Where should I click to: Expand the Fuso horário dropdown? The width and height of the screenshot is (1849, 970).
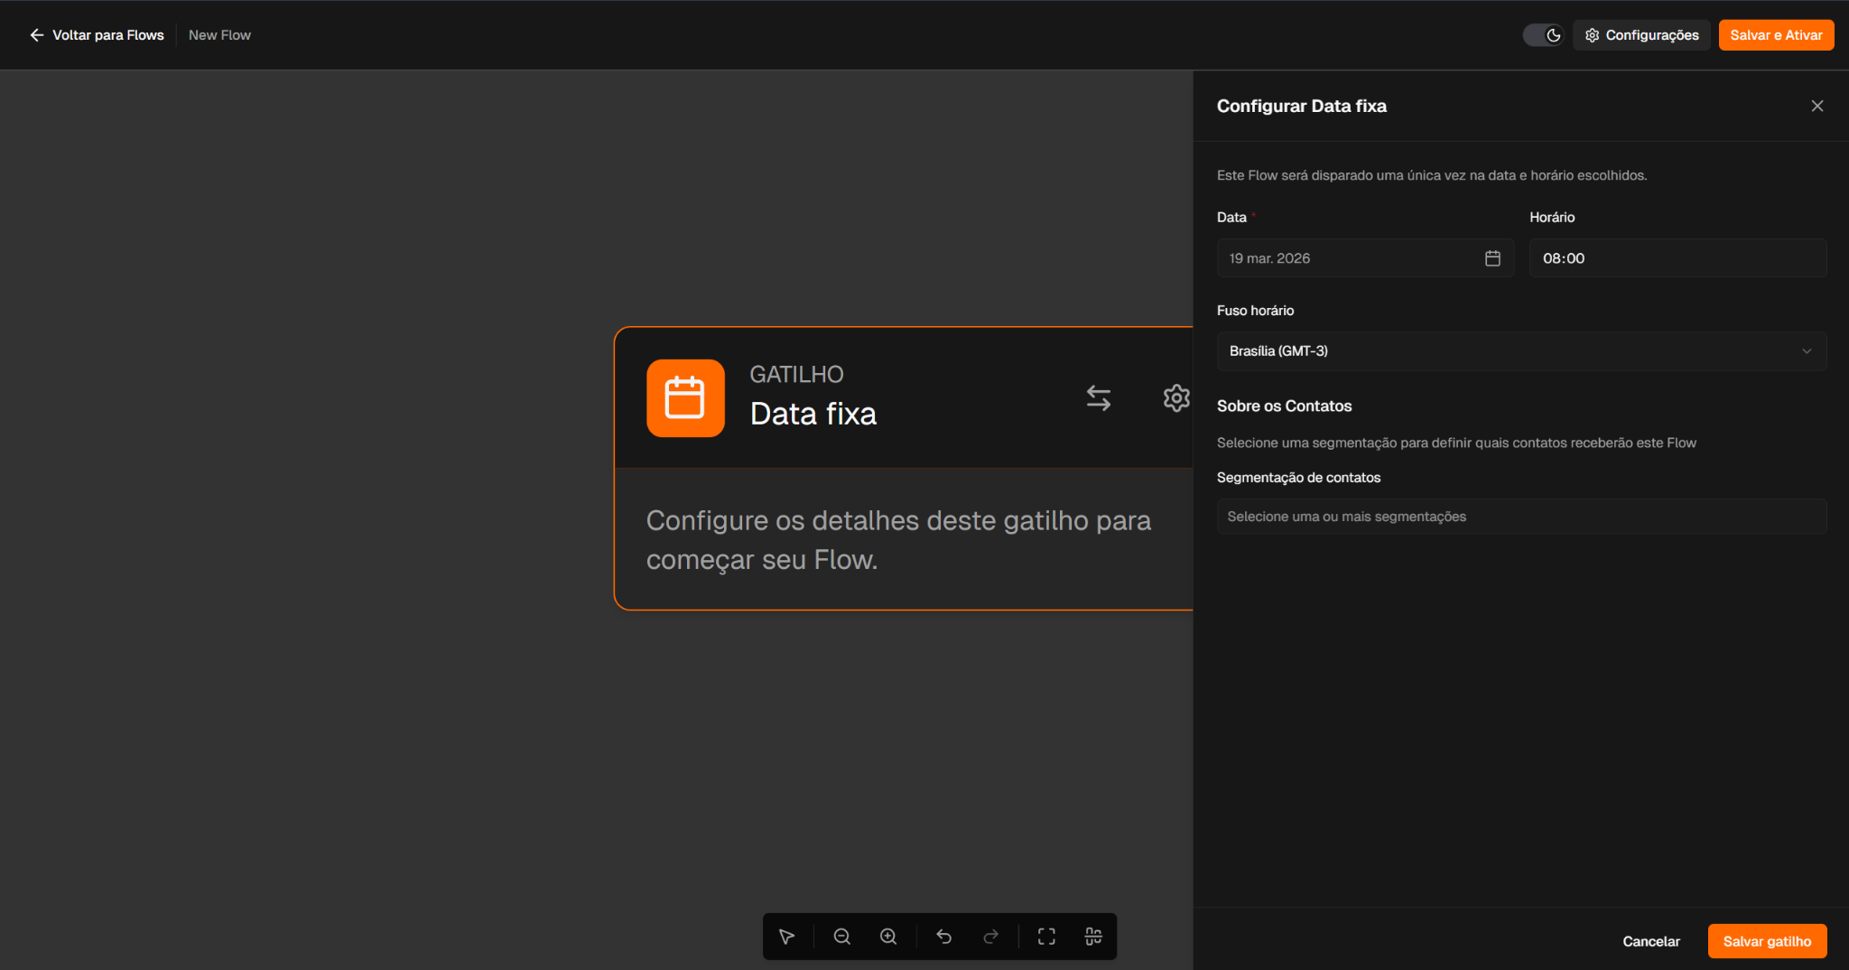point(1521,351)
